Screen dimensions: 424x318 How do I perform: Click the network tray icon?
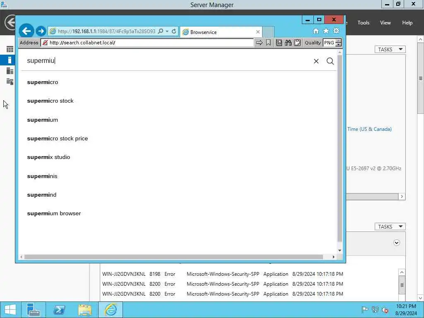click(375, 310)
